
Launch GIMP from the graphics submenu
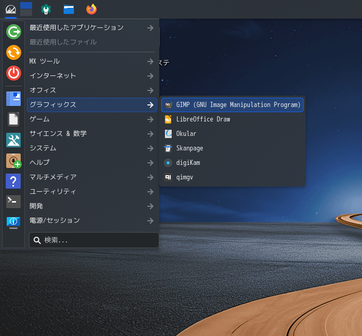pyautogui.click(x=232, y=105)
